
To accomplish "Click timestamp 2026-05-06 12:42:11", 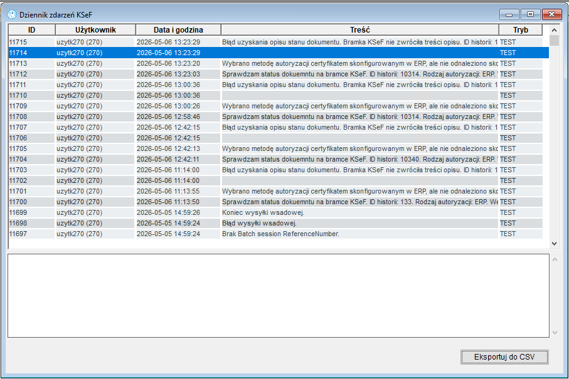I will click(x=168, y=159).
